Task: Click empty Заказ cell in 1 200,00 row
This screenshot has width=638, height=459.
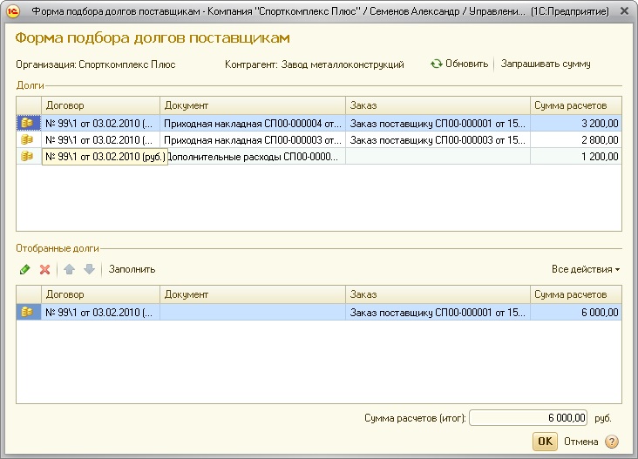Action: (x=438, y=157)
